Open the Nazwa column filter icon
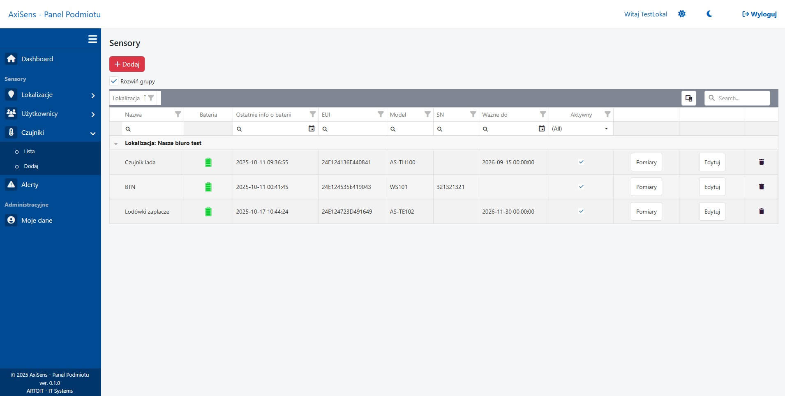This screenshot has height=396, width=785. (178, 115)
